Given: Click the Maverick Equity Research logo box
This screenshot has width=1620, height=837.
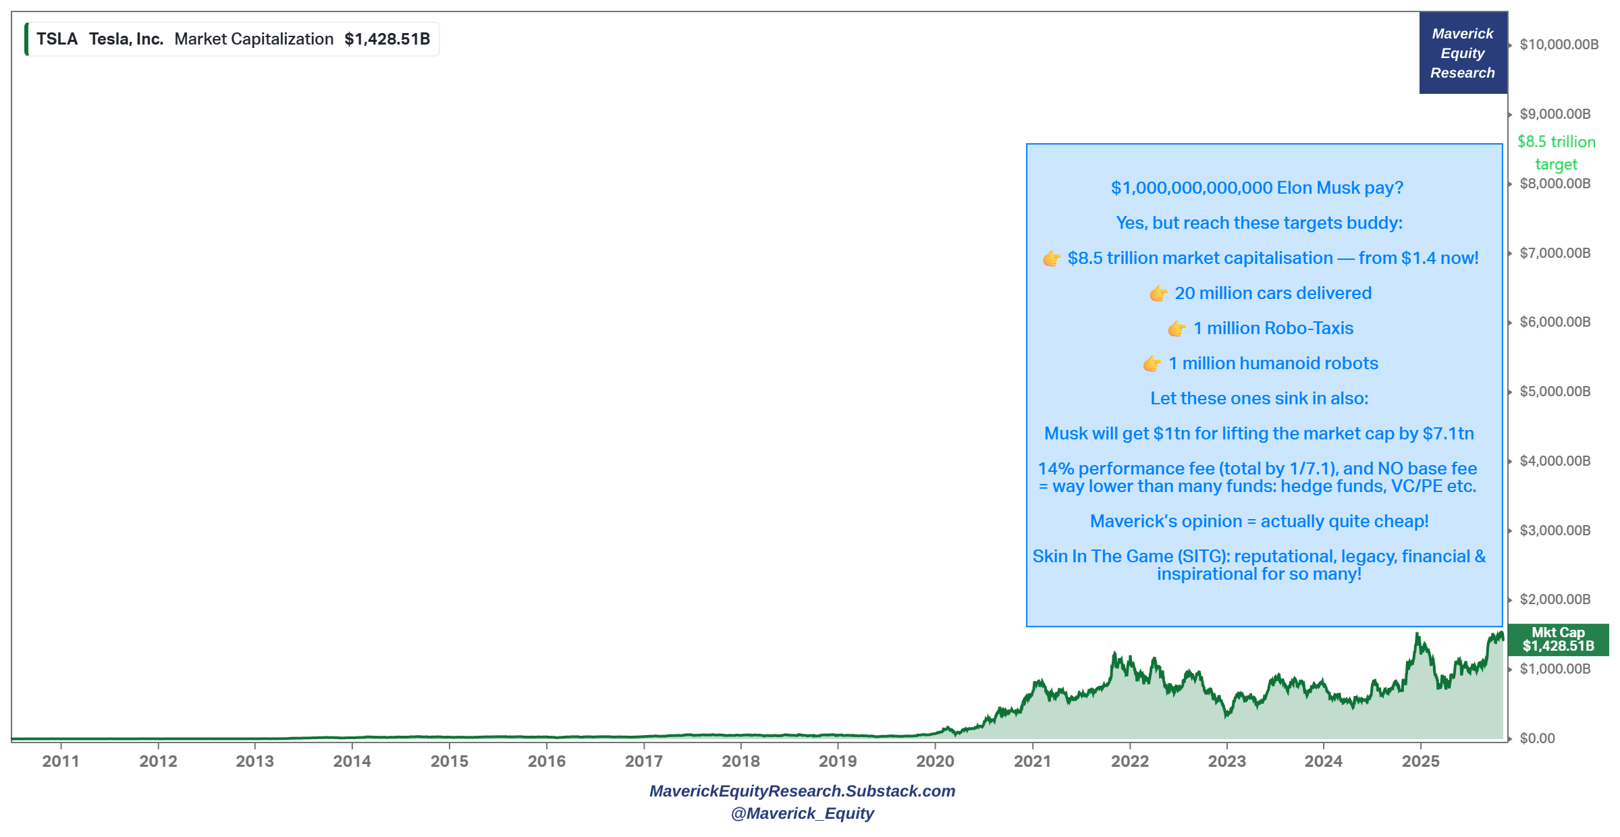Looking at the screenshot, I should point(1463,53).
